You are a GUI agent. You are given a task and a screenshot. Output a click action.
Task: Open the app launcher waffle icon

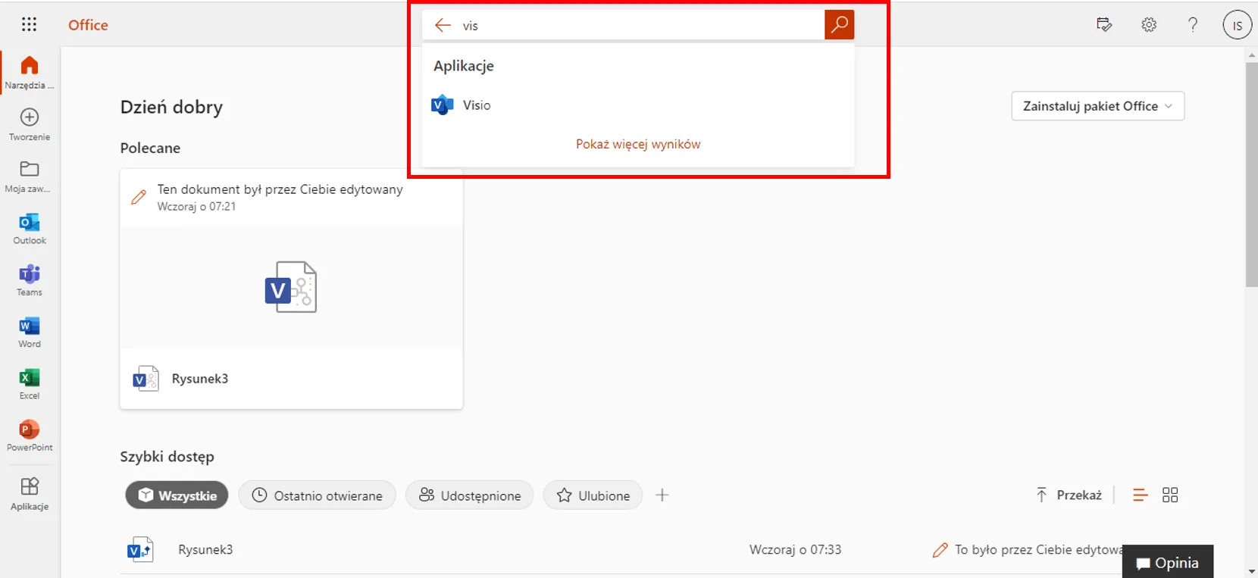pos(29,25)
